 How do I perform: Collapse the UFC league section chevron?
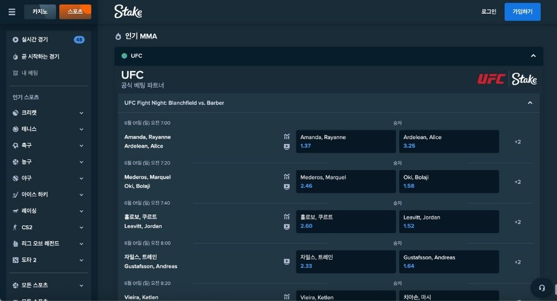pos(533,56)
